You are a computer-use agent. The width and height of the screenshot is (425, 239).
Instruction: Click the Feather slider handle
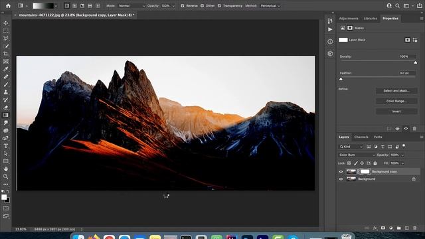[x=341, y=79]
